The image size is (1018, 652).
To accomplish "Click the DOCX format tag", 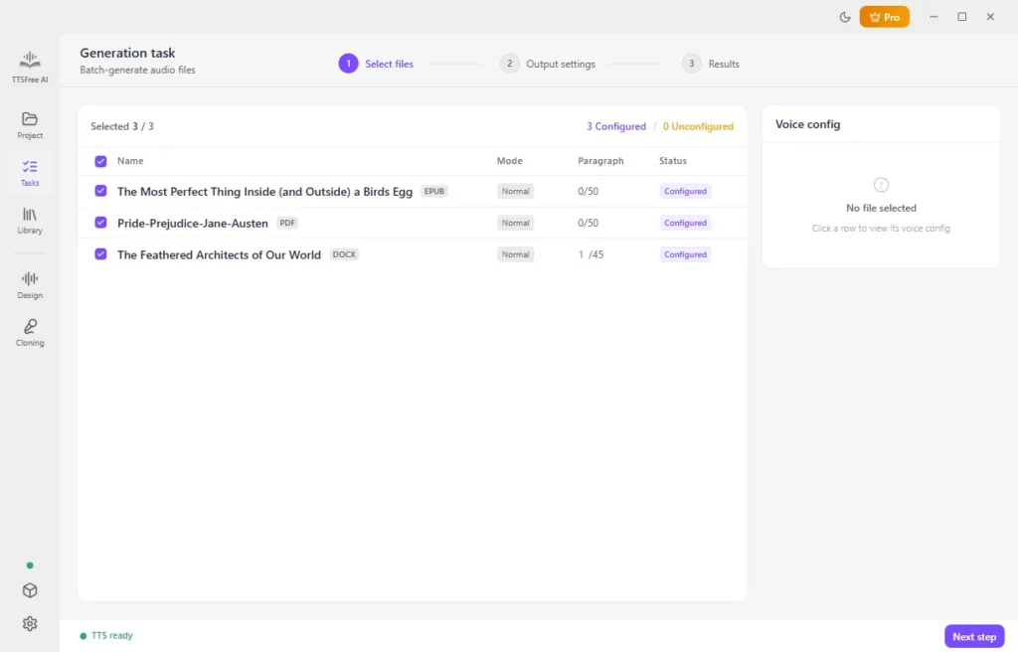I will (x=344, y=253).
